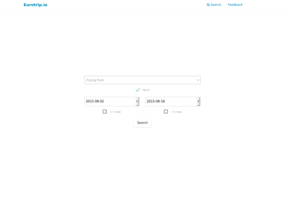This screenshot has height=213, width=285.
Task: Click the Return label text
Action: [x=146, y=90]
